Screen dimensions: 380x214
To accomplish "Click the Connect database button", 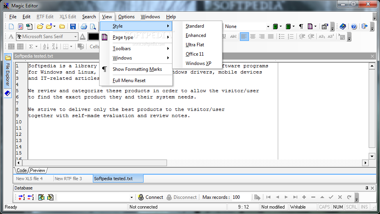I will pyautogui.click(x=151, y=197).
